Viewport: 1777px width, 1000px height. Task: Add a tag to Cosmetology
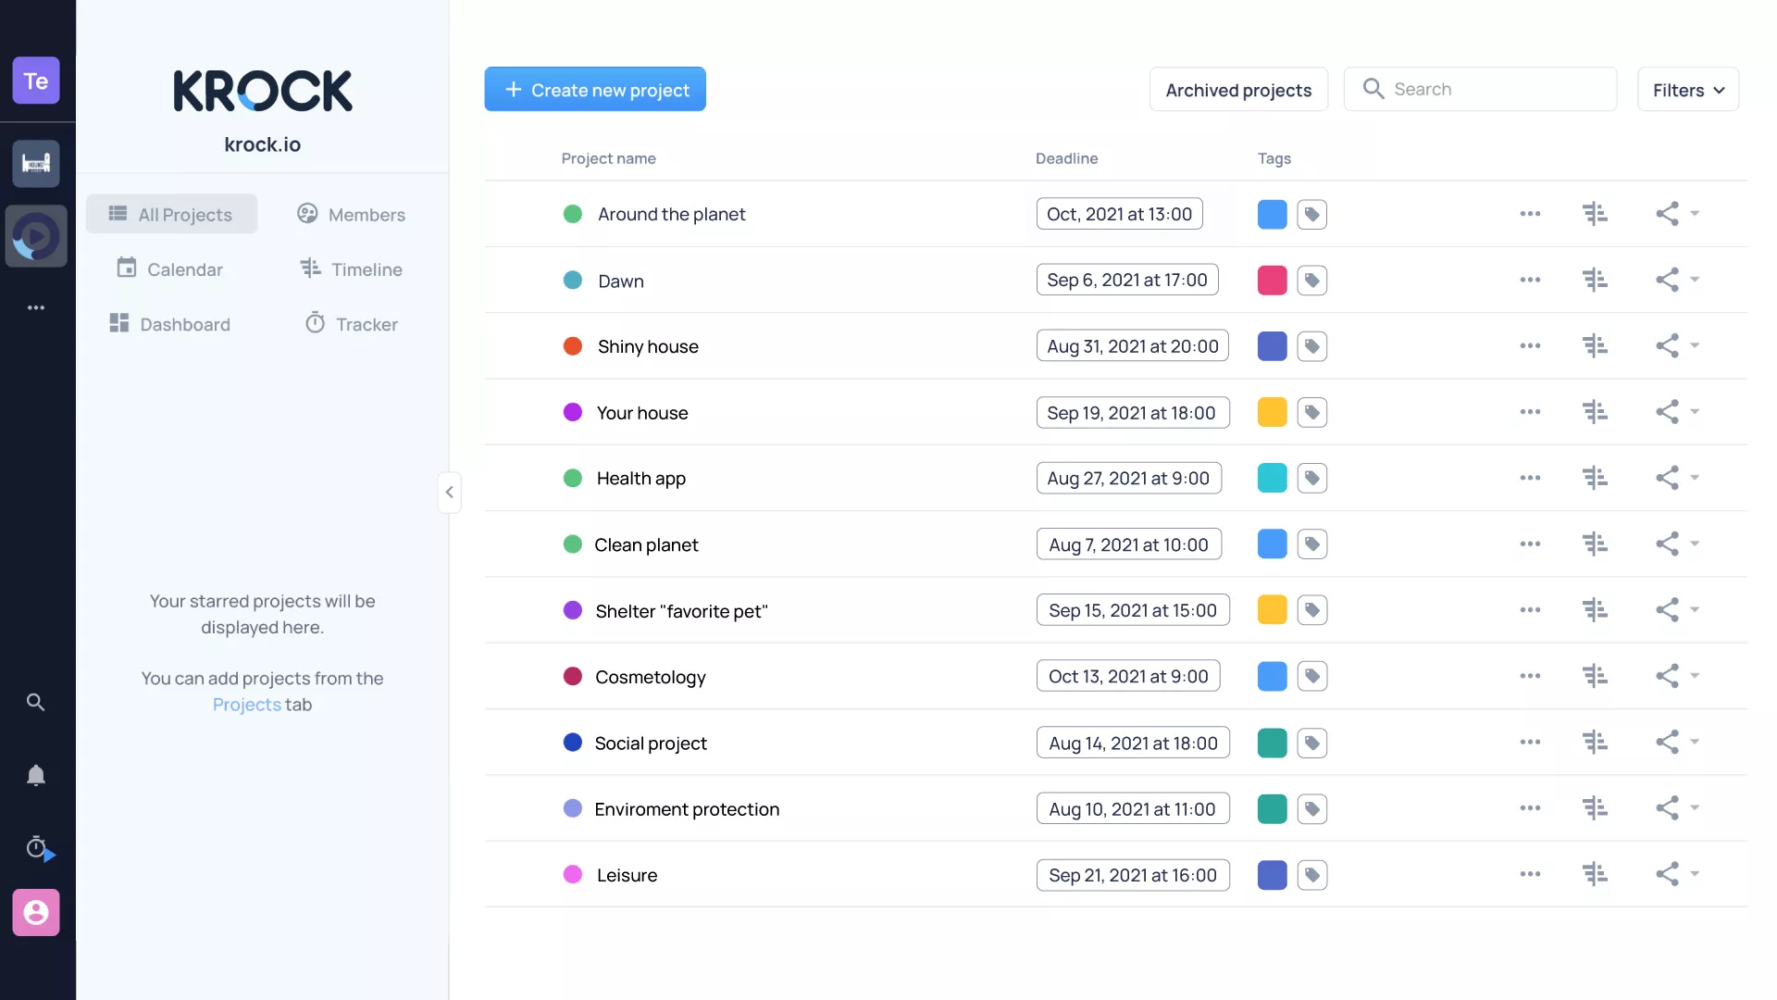coord(1311,676)
